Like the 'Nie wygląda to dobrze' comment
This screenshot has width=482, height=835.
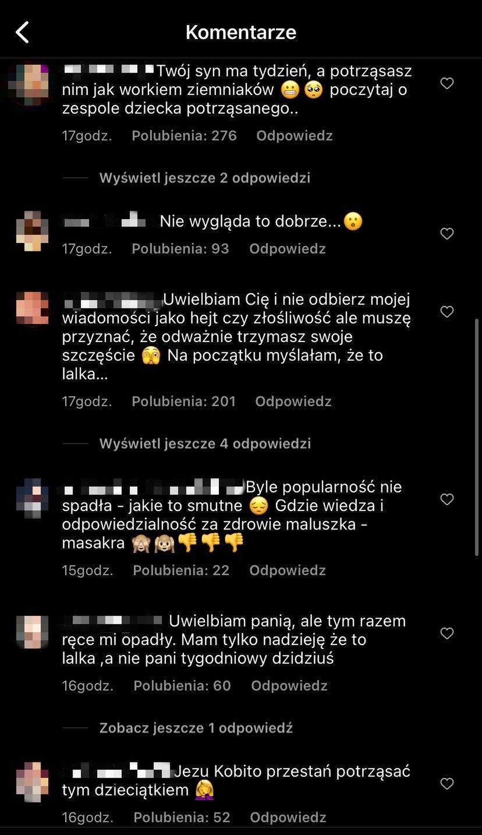coord(447,234)
